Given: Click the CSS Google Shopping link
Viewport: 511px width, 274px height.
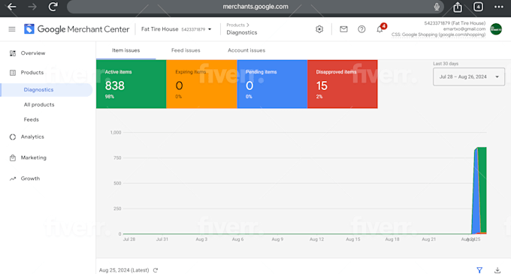Looking at the screenshot, I should (x=438, y=35).
